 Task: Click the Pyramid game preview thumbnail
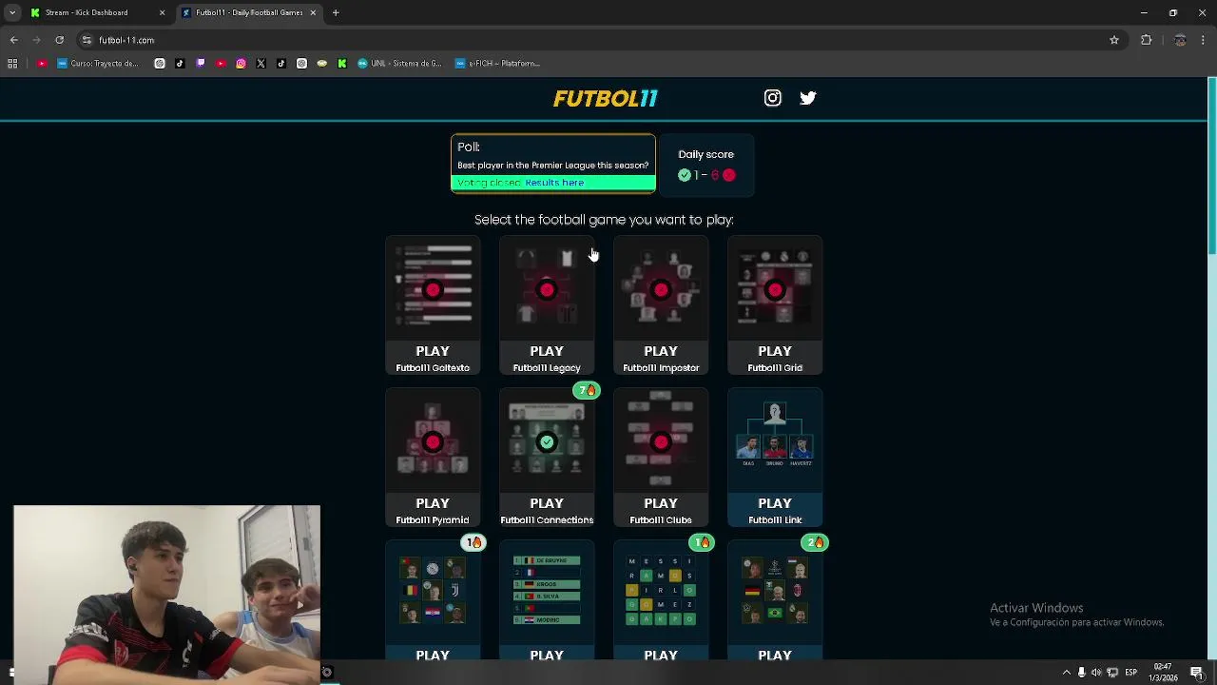[x=433, y=440]
